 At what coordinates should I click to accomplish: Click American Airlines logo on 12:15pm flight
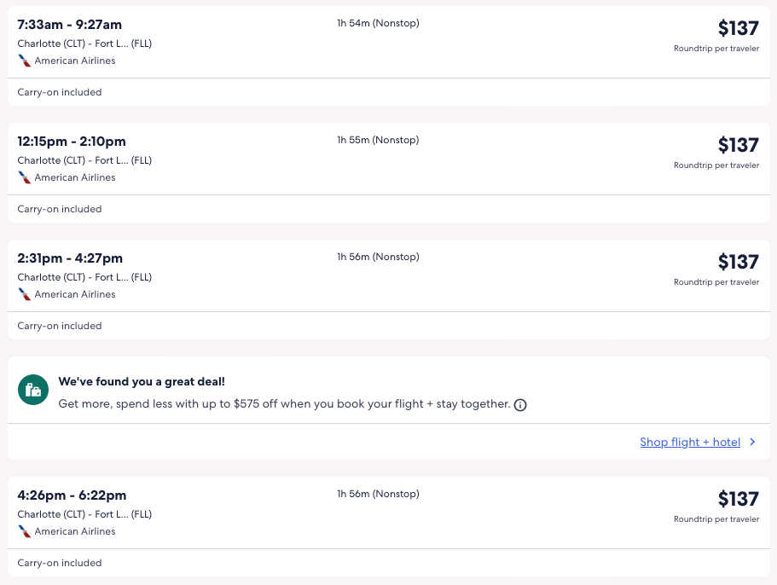tap(25, 177)
